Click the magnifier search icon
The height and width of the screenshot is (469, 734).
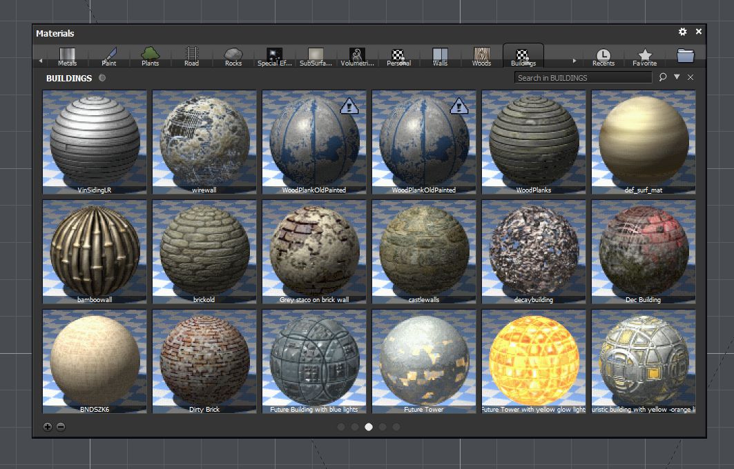pyautogui.click(x=663, y=77)
